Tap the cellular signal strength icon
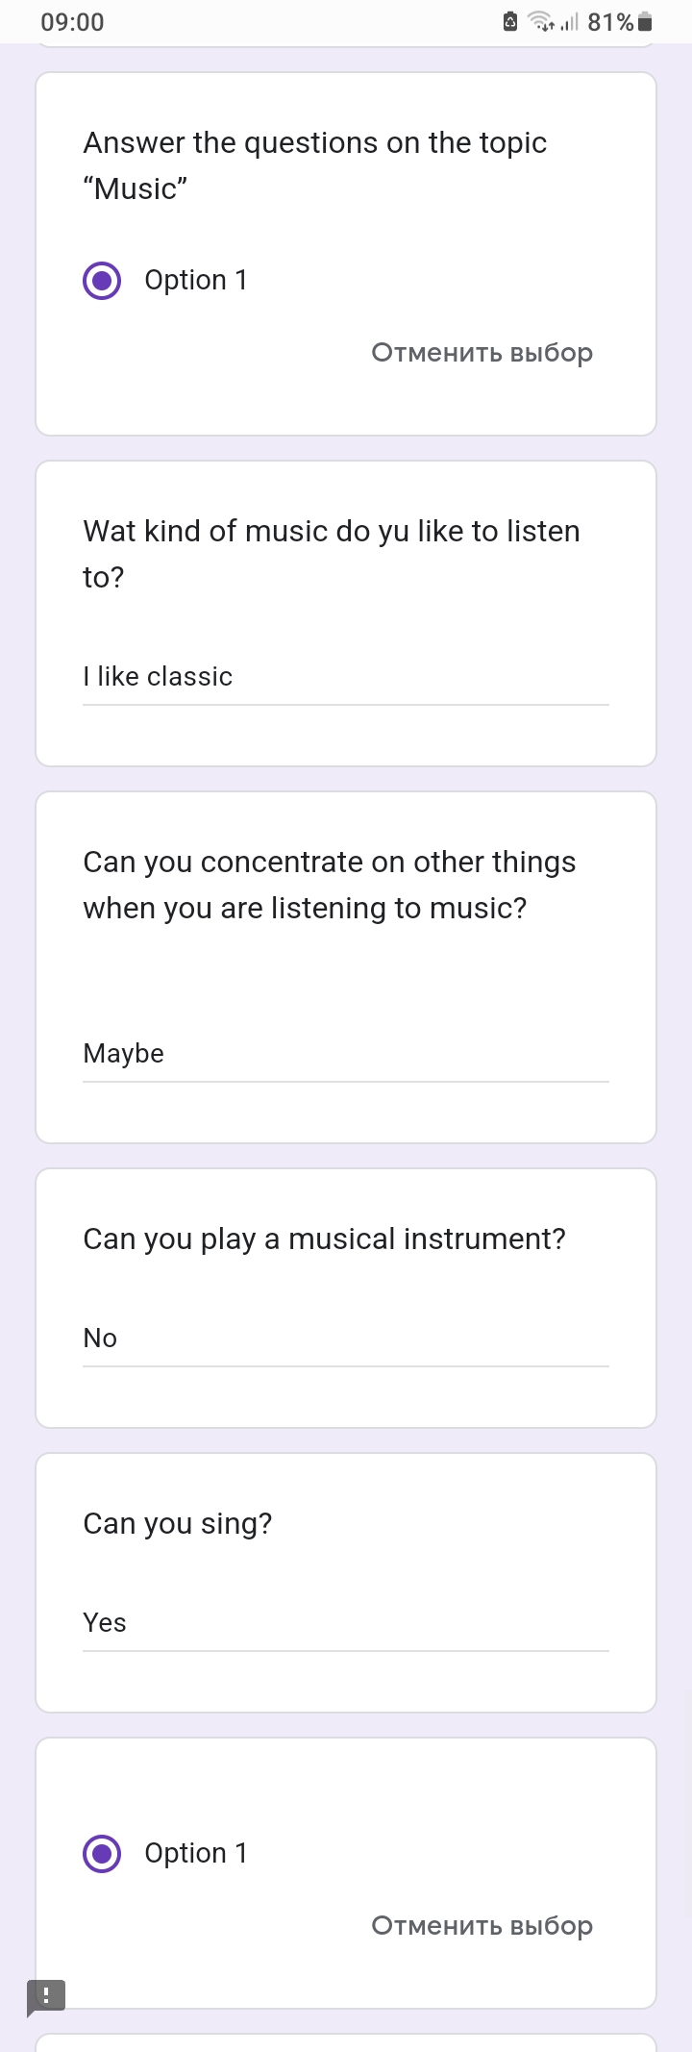The width and height of the screenshot is (692, 2052). click(x=570, y=22)
